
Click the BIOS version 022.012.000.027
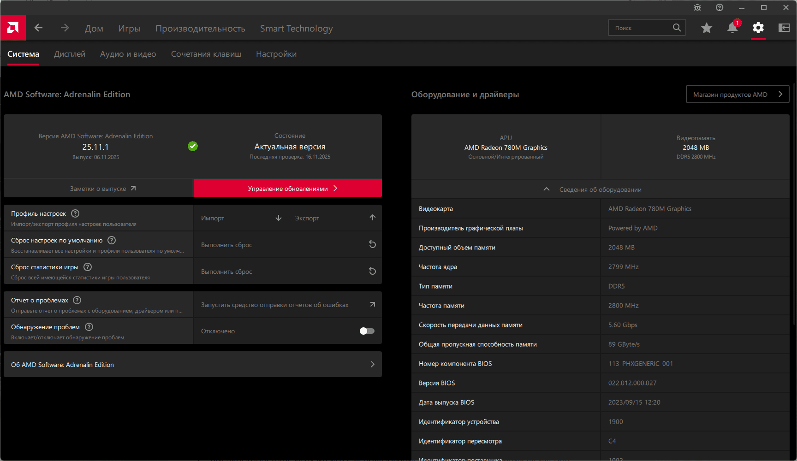click(x=632, y=383)
